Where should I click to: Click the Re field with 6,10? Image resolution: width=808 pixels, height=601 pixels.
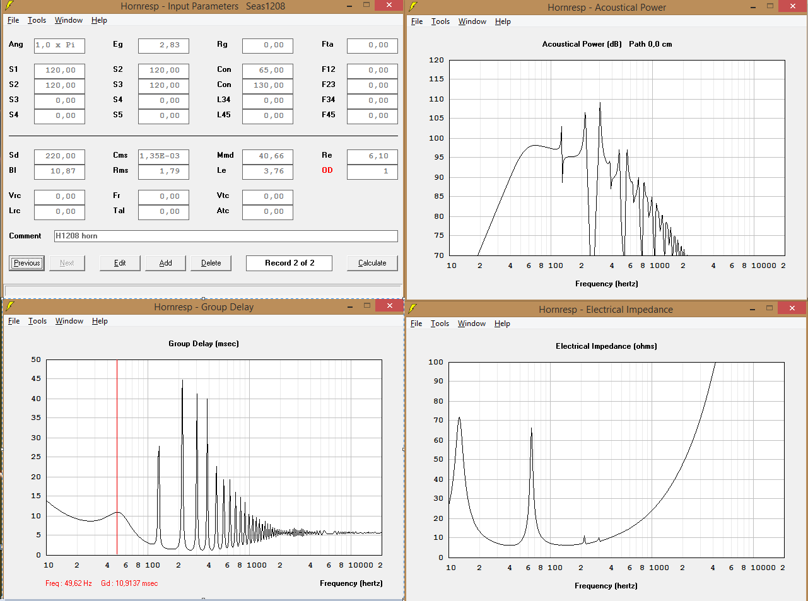[372, 156]
